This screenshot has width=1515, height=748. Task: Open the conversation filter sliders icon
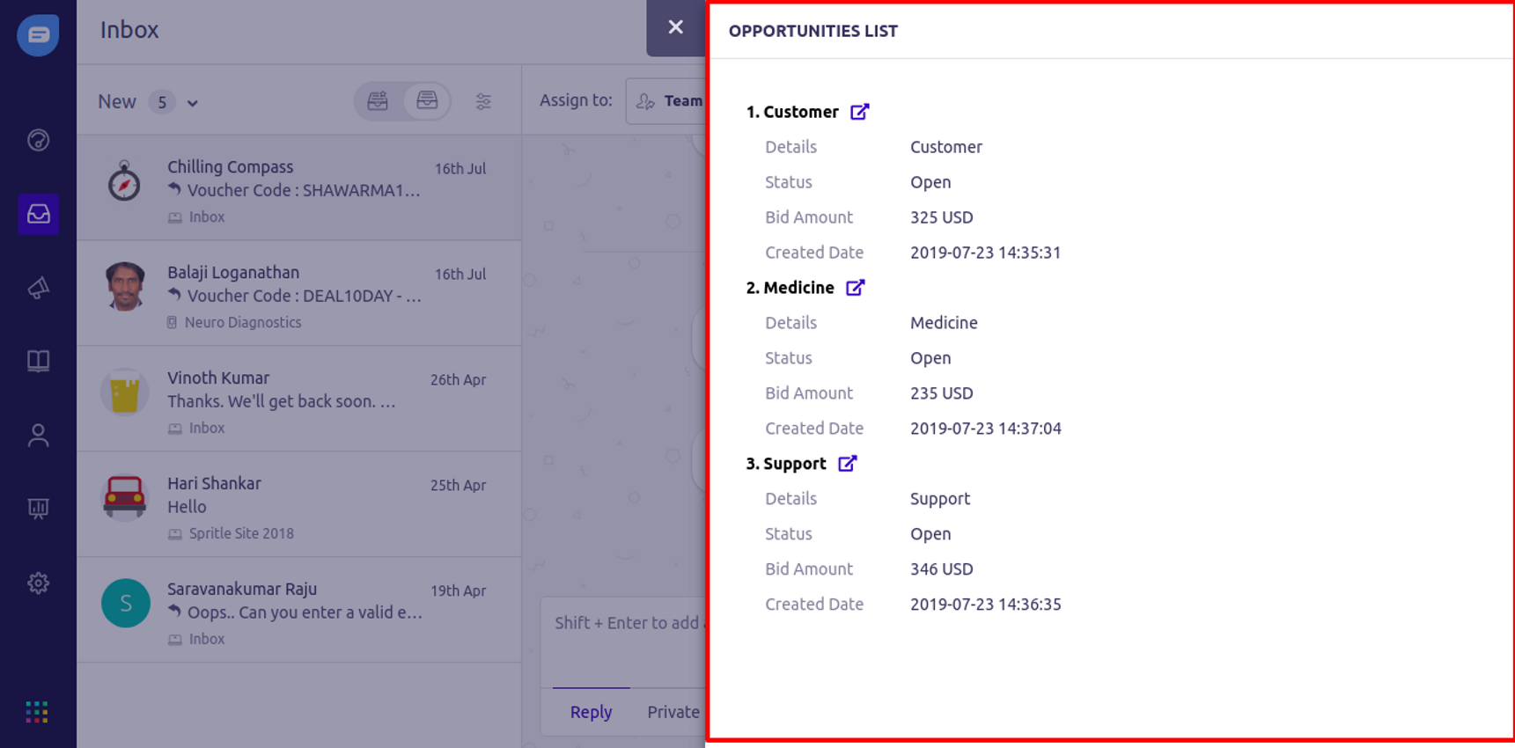[x=483, y=102]
